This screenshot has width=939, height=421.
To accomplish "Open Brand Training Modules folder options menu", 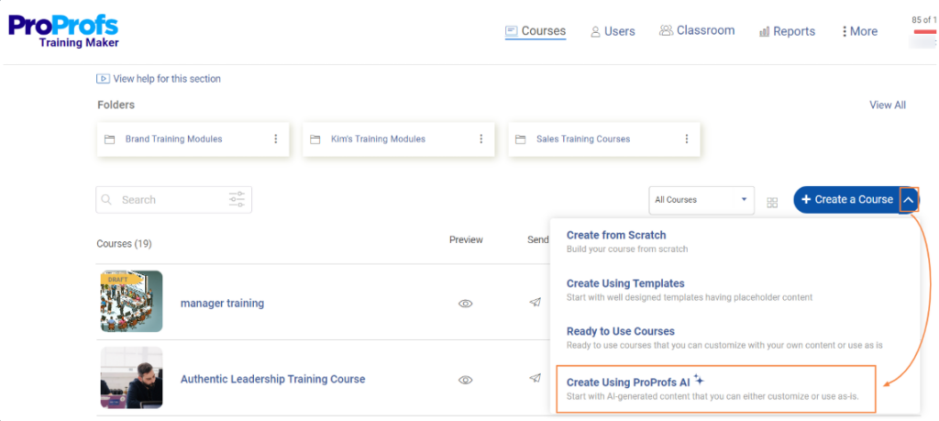I will point(275,139).
